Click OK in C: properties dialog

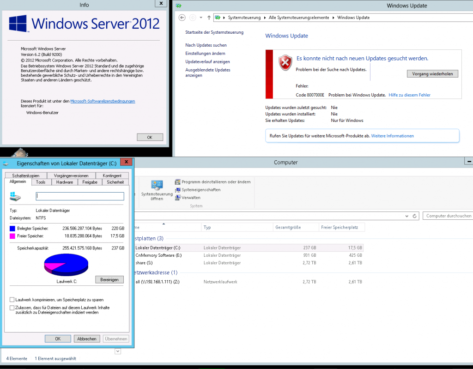(58, 339)
